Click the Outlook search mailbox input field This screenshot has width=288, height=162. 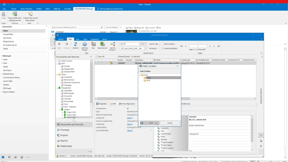pyautogui.click(x=76, y=27)
